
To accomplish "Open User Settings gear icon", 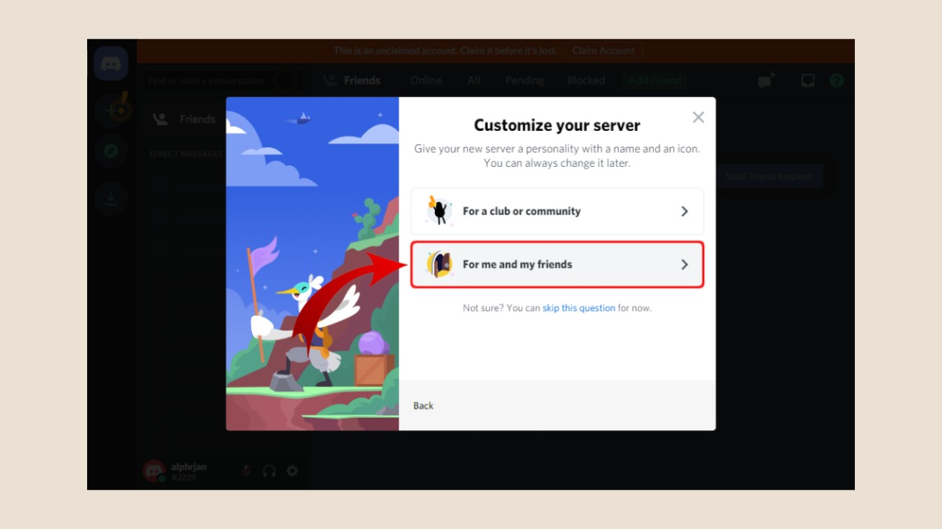I will [293, 471].
